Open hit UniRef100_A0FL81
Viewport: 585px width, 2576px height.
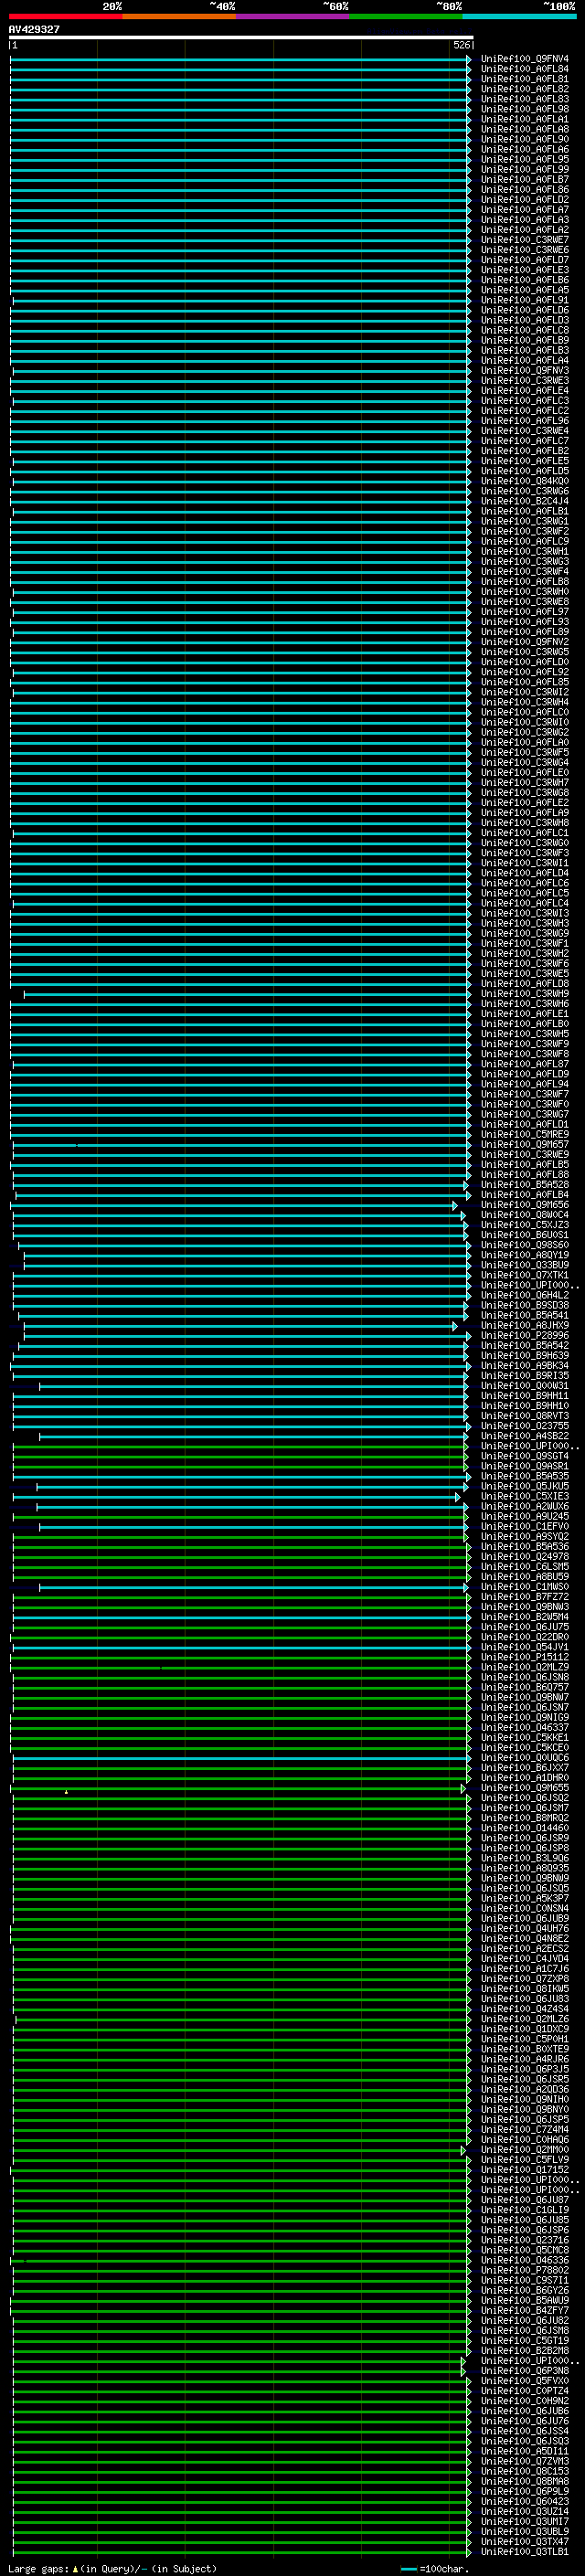tap(525, 79)
